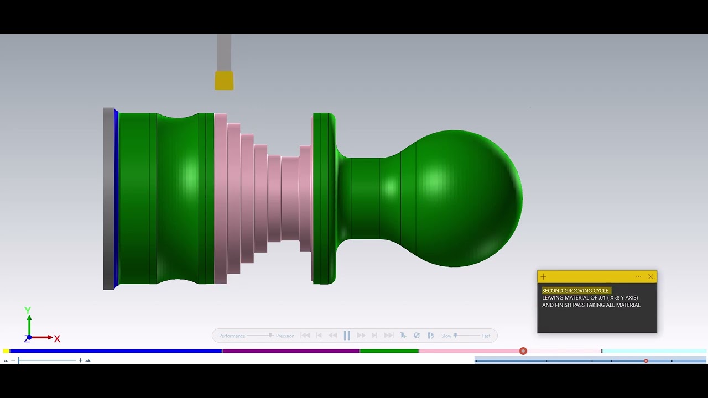Click the loop refresh icon in playback bar
Screen dimensions: 708x398
click(417, 336)
